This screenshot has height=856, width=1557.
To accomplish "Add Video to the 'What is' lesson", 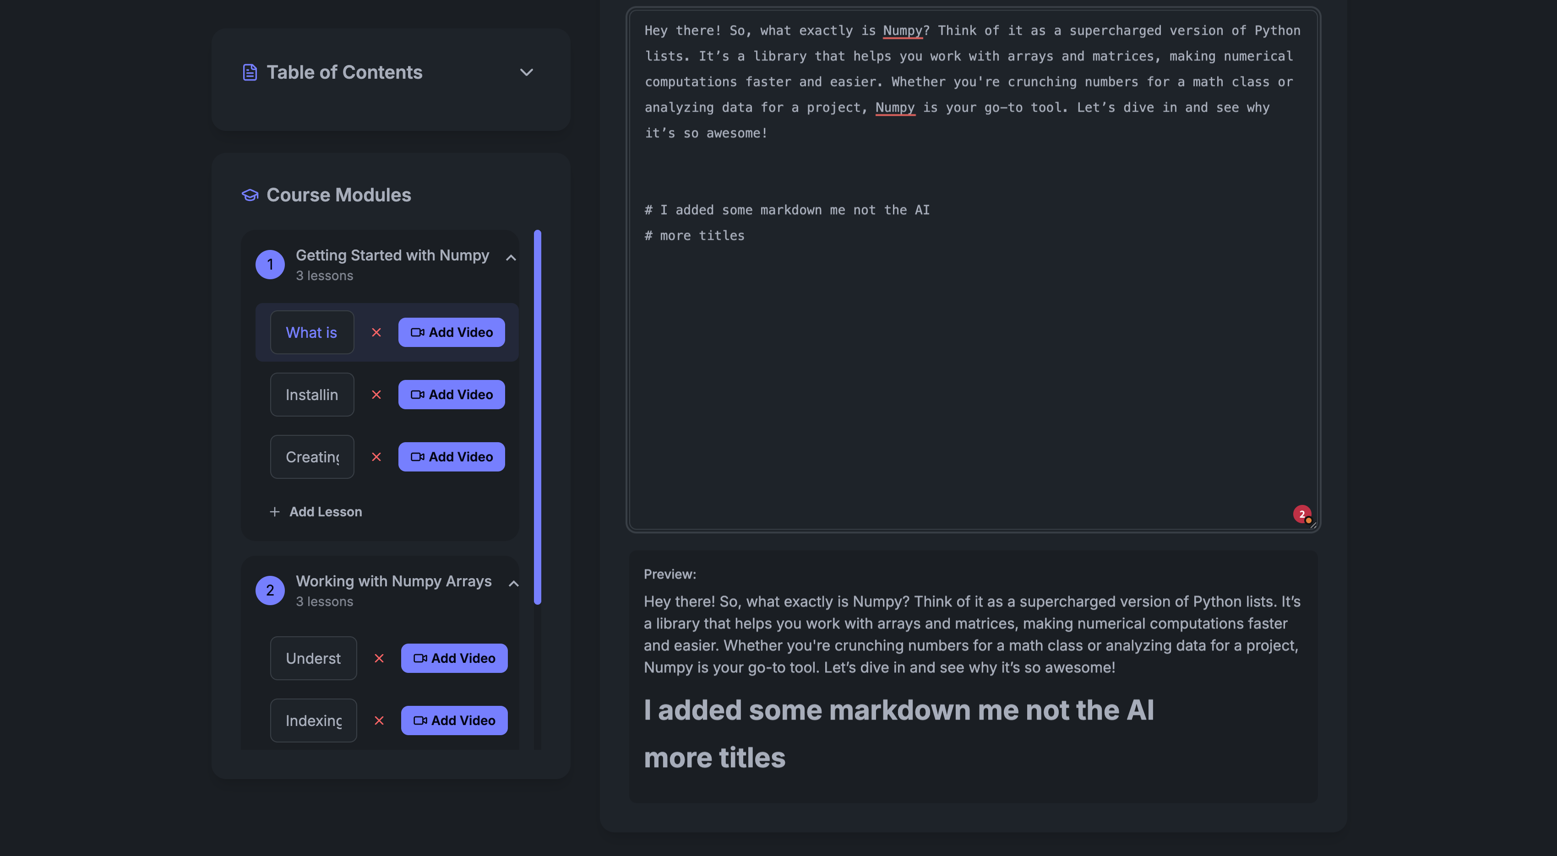I will point(451,332).
